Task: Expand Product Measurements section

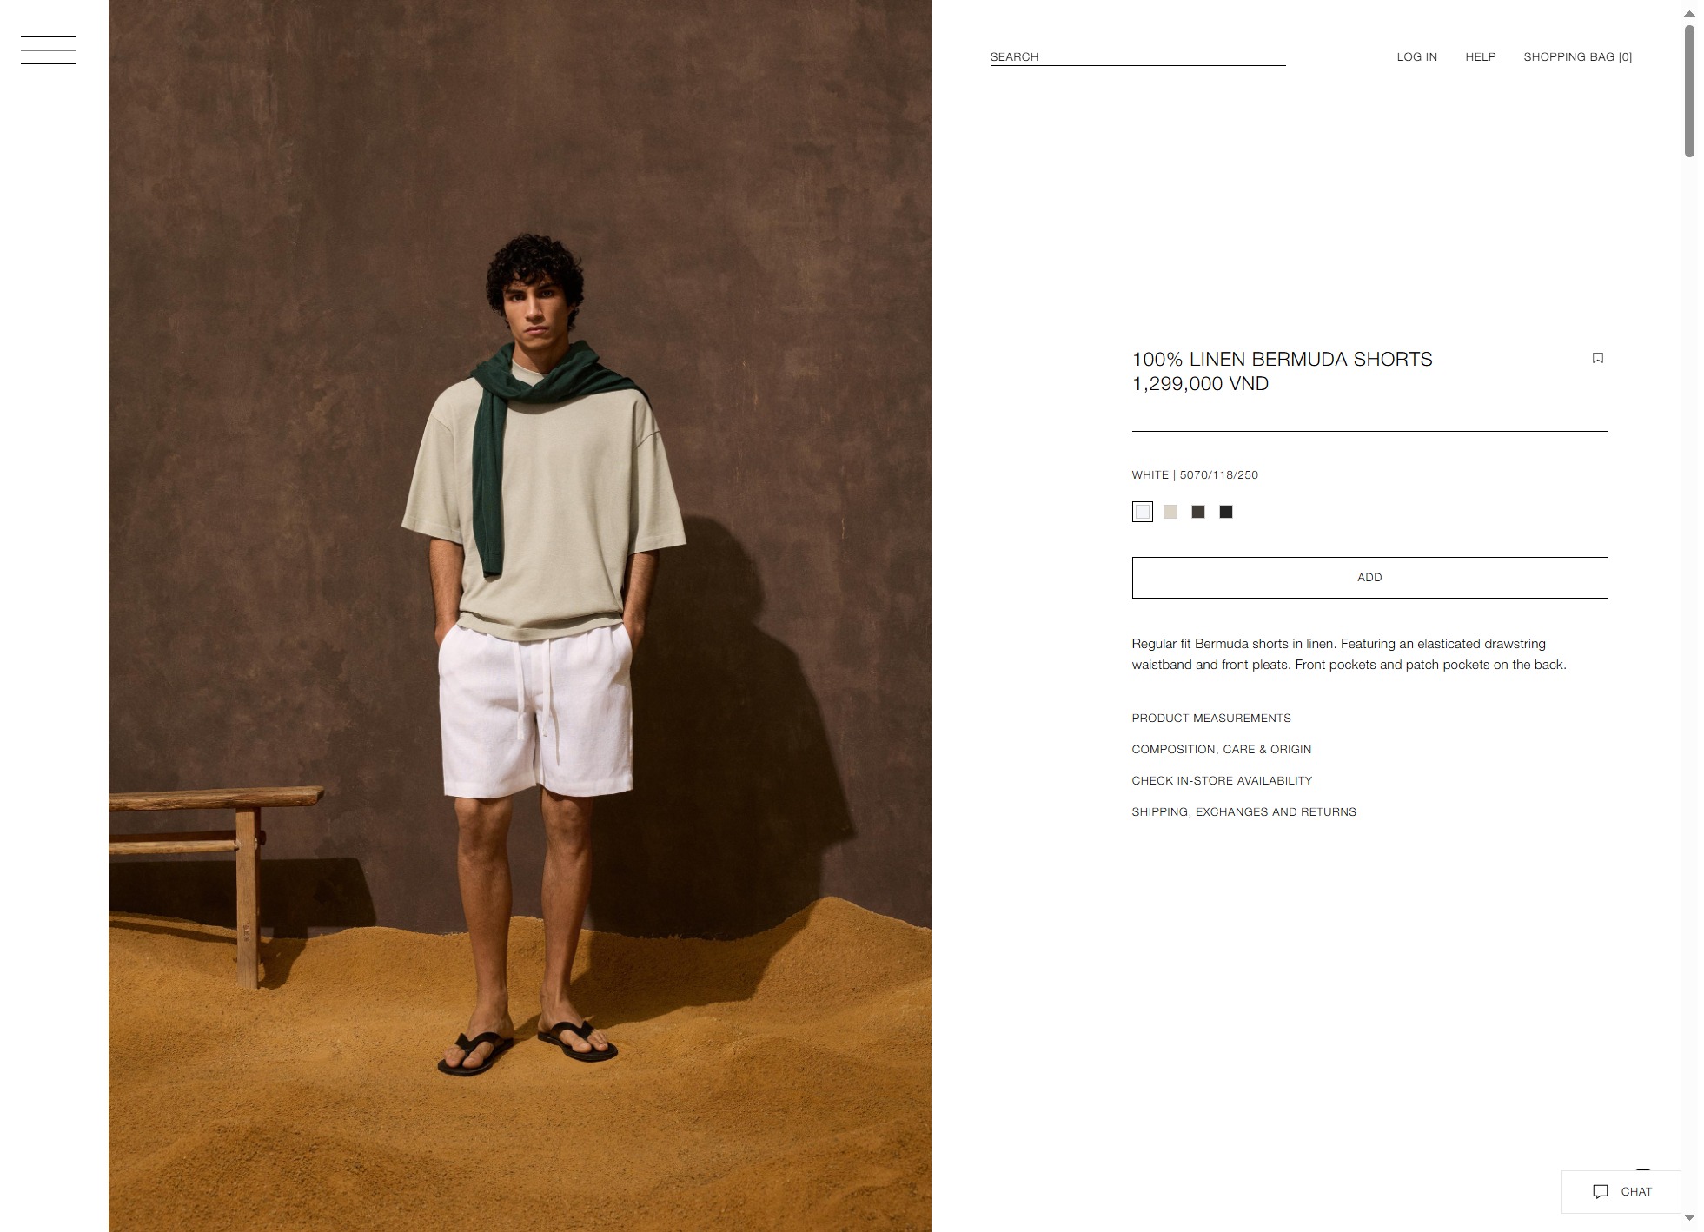Action: click(x=1210, y=718)
